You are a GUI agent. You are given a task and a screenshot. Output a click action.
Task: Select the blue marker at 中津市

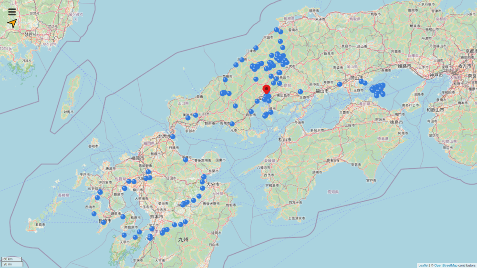click(x=186, y=160)
